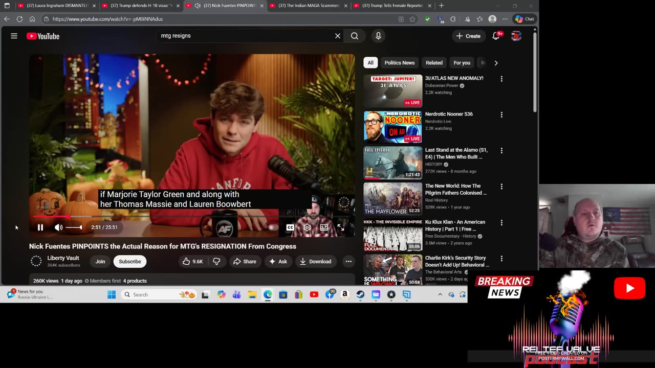This screenshot has width=655, height=368.
Task: Open the YouTube hamburger guide menu
Action: (14, 36)
